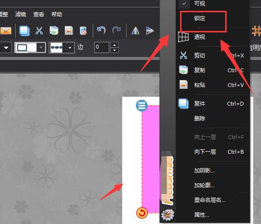Click the Paste icon in toolbar

point(69,30)
